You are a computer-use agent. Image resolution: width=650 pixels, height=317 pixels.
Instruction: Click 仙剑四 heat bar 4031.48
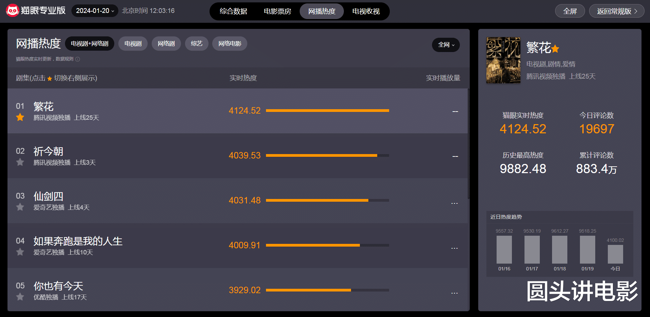(328, 200)
